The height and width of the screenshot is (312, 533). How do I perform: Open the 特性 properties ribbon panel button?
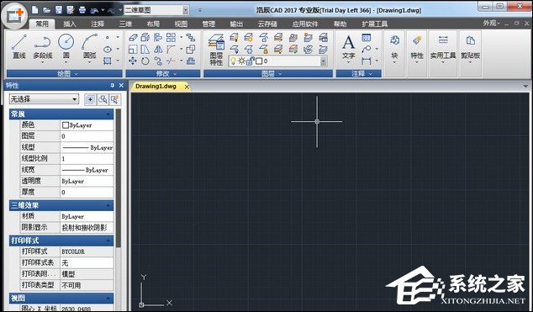pos(417,50)
